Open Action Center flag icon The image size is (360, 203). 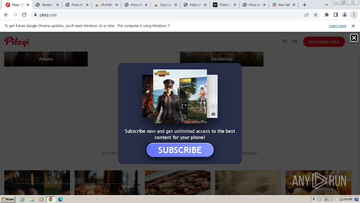pos(333,199)
